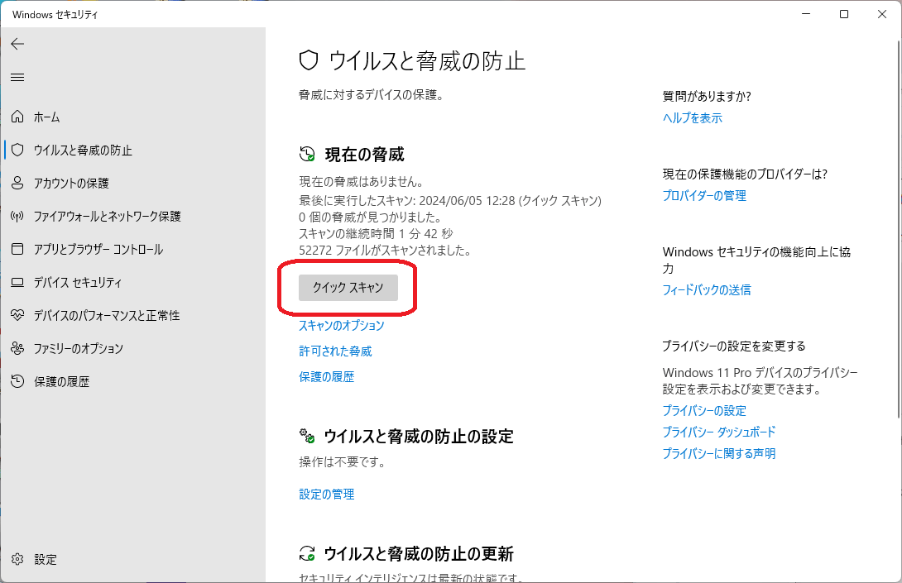
Task: Click text 0 個の脅威が見つかりました。
Action: (x=371, y=217)
